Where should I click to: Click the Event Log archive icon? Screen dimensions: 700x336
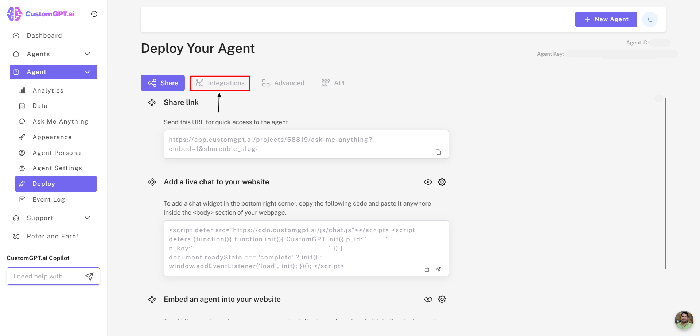pyautogui.click(x=22, y=199)
